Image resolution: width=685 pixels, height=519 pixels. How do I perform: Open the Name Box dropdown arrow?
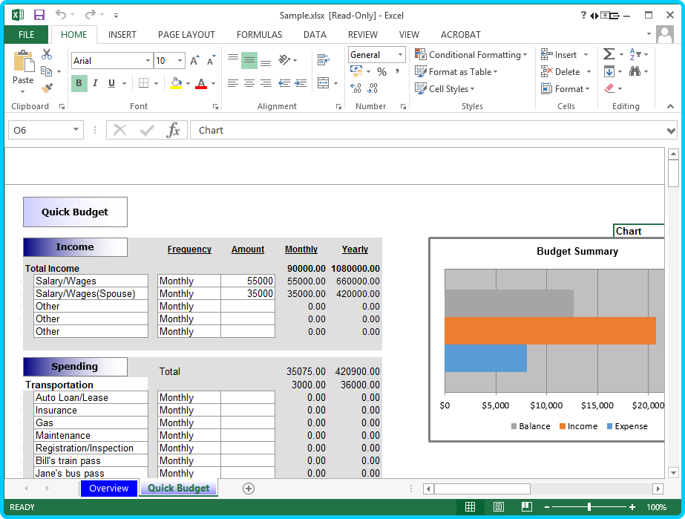click(x=76, y=129)
